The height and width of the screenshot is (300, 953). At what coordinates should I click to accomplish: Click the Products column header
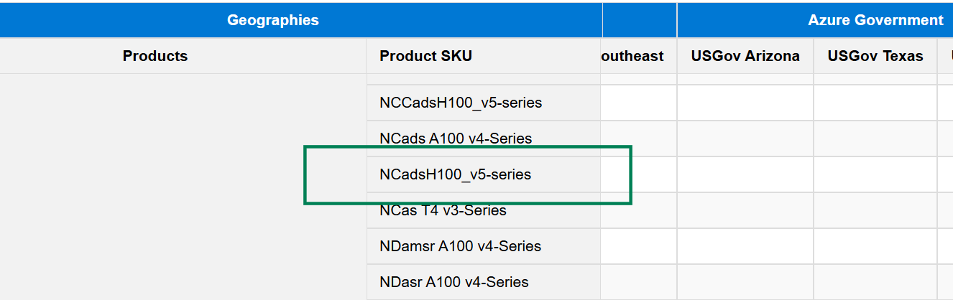tap(155, 56)
